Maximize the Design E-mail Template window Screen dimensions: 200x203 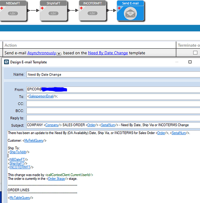pyautogui.click(x=190, y=62)
